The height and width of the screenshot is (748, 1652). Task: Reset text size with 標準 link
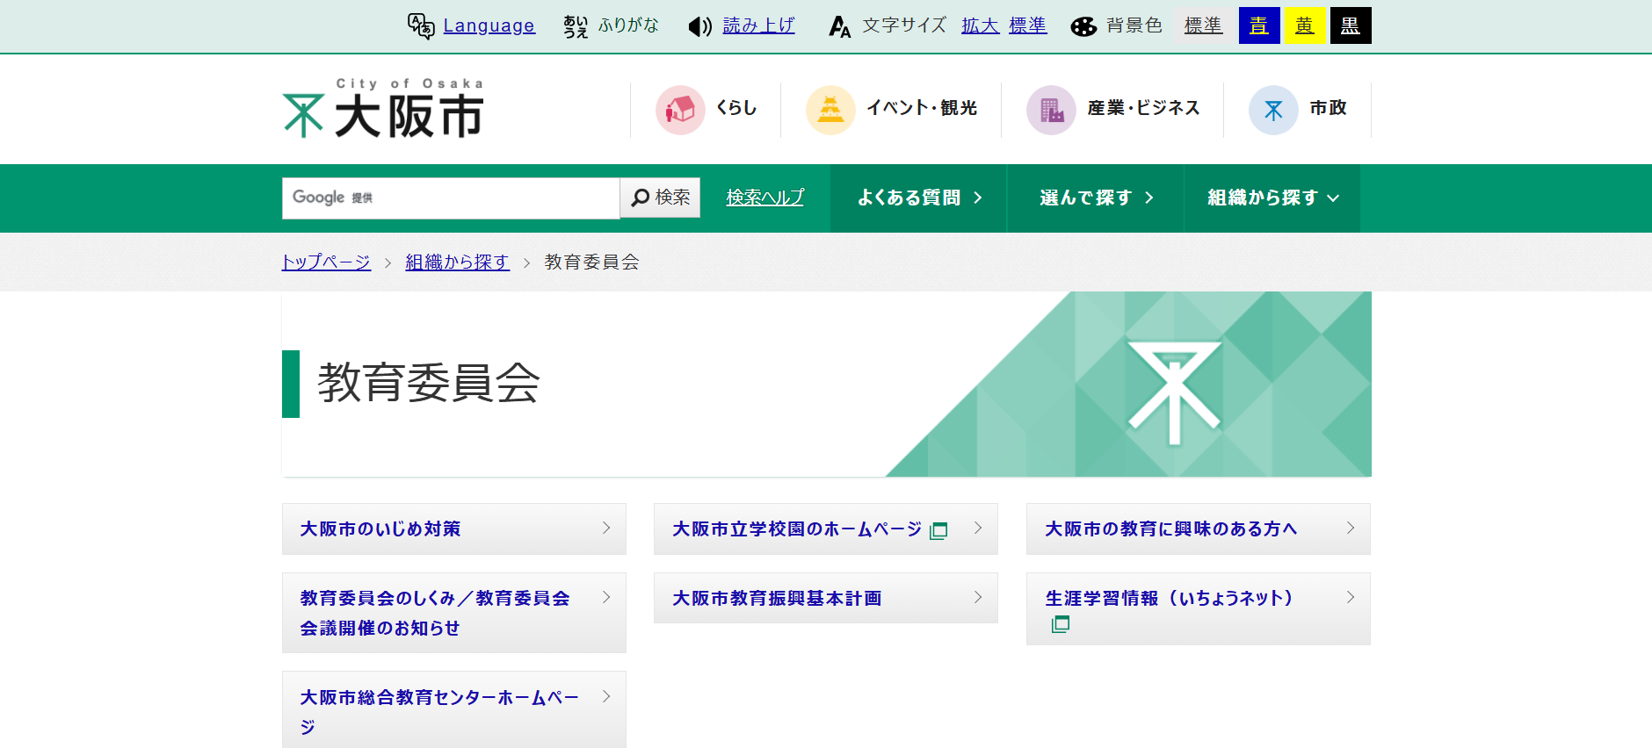pyautogui.click(x=1027, y=25)
